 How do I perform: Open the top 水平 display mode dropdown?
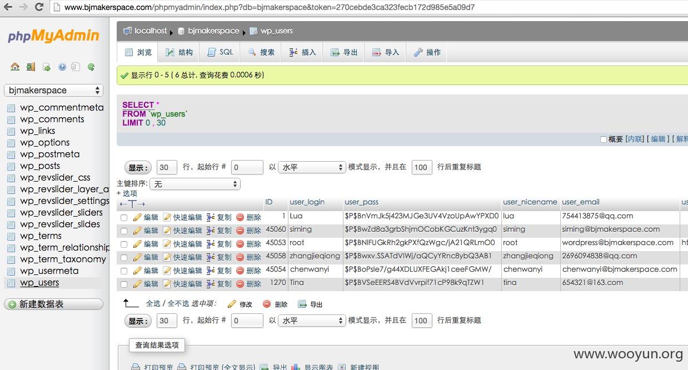pos(312,167)
